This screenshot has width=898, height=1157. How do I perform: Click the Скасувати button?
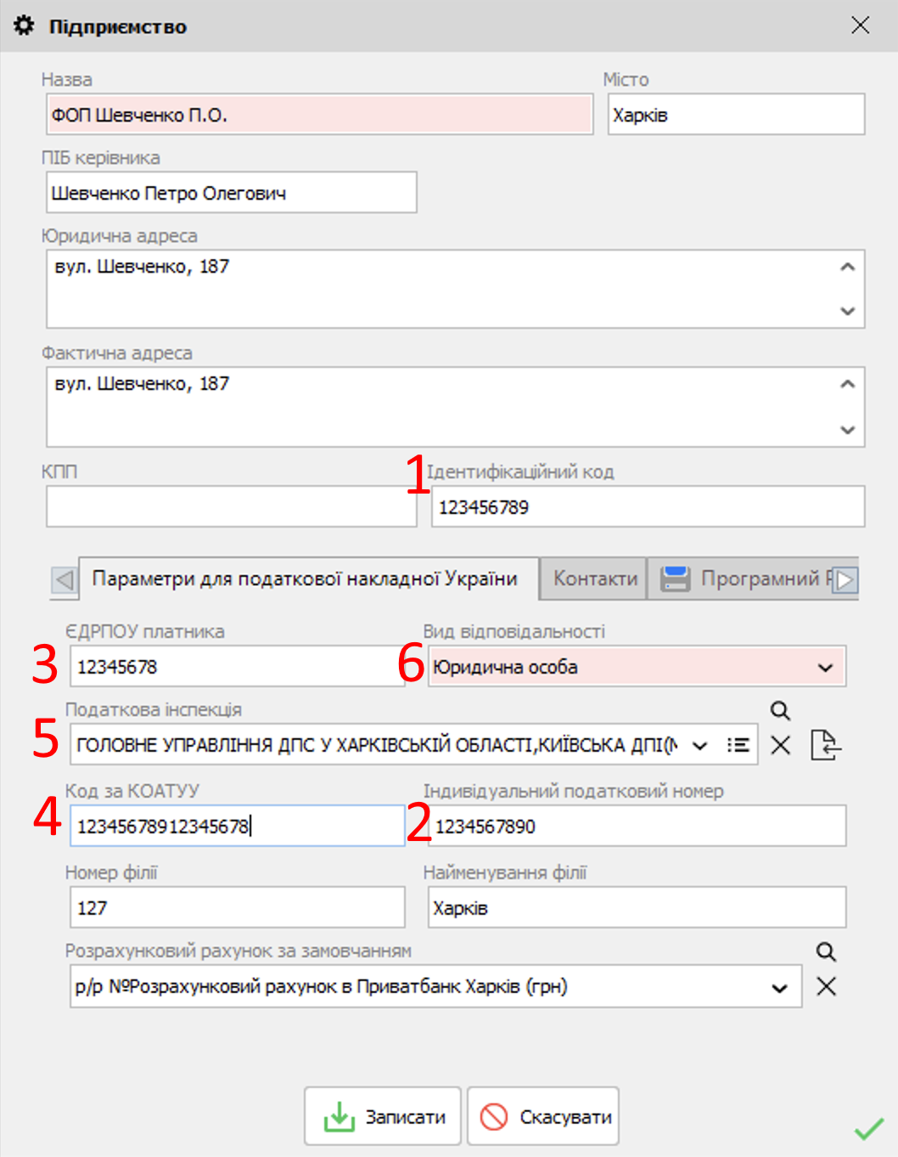(543, 1116)
